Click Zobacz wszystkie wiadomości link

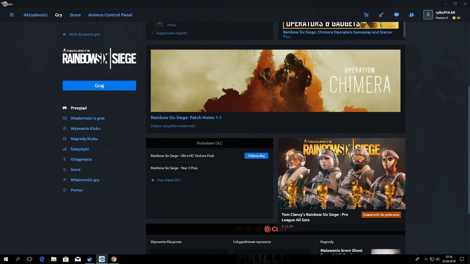pos(173,126)
